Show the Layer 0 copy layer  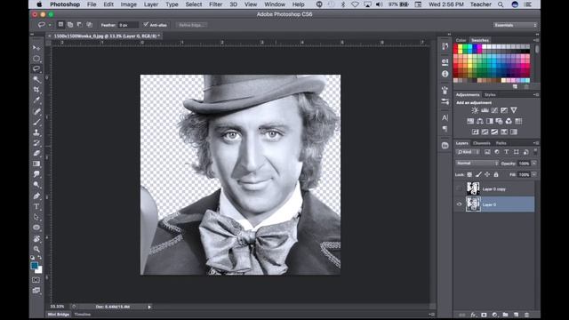tap(459, 188)
